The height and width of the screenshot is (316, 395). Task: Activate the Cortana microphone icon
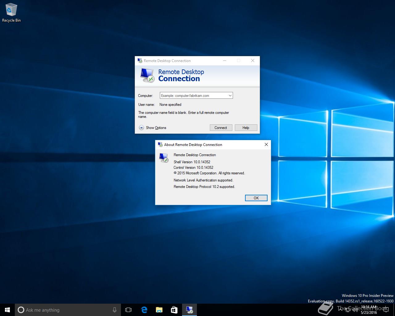coord(114,310)
